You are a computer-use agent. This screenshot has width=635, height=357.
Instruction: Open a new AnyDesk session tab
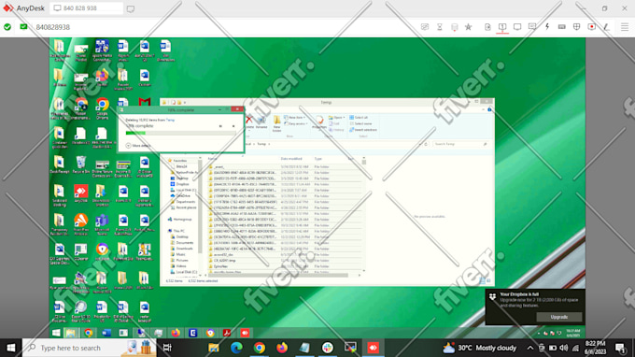click(131, 8)
